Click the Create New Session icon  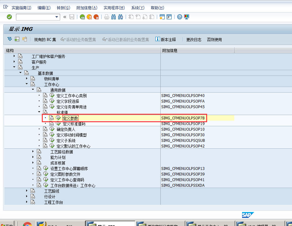point(163,17)
